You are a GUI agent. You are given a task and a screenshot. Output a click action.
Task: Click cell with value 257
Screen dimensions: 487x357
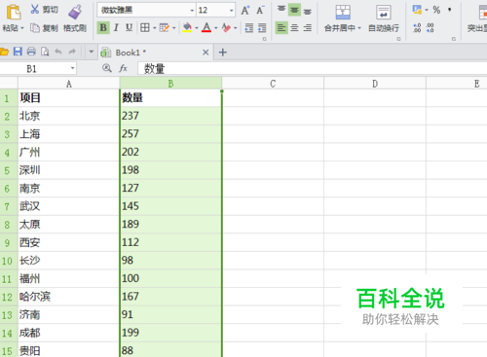click(x=170, y=134)
